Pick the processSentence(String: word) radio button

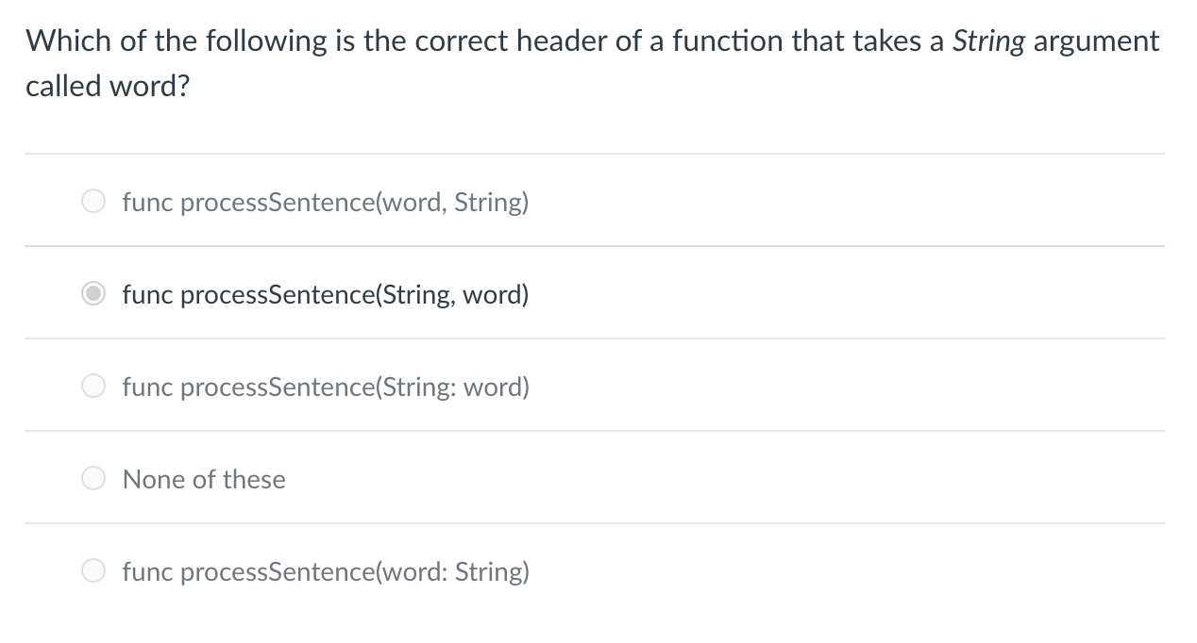pyautogui.click(x=93, y=387)
